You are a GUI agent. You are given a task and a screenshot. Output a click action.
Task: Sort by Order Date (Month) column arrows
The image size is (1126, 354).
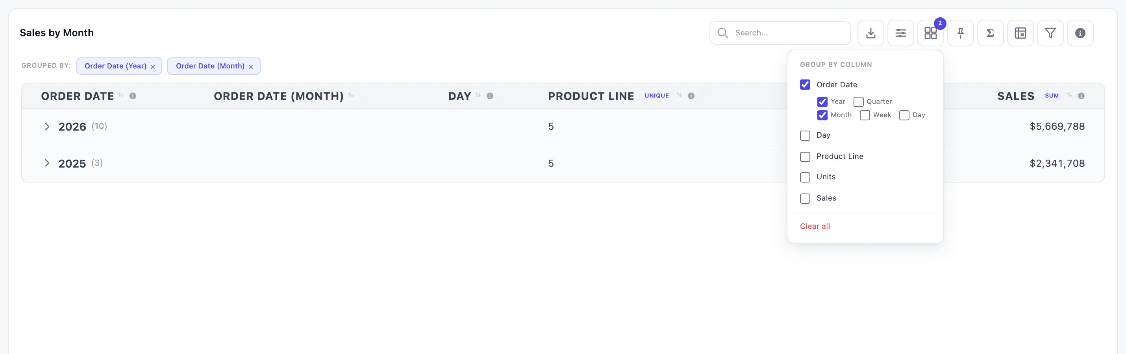351,95
